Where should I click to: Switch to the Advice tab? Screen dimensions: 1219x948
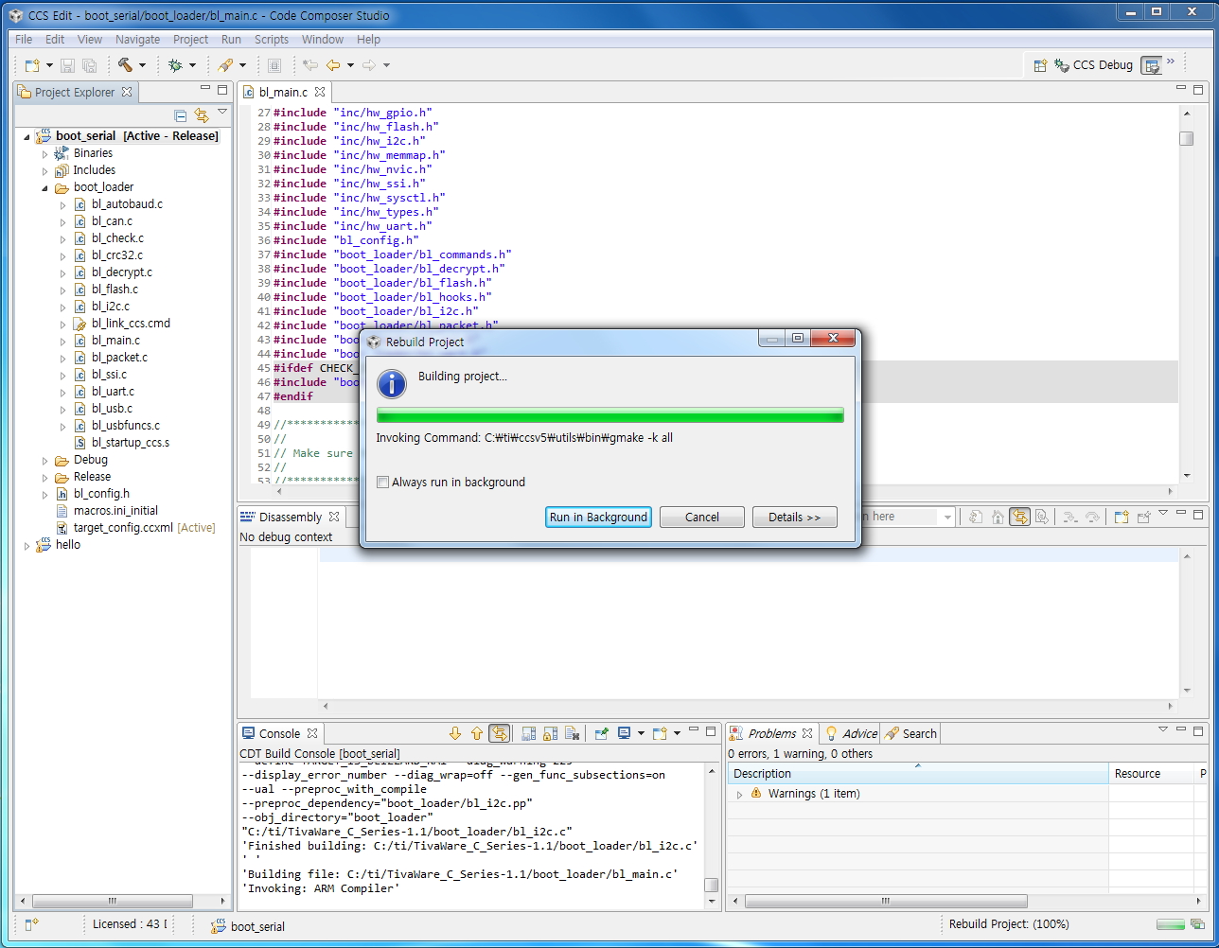click(x=852, y=733)
